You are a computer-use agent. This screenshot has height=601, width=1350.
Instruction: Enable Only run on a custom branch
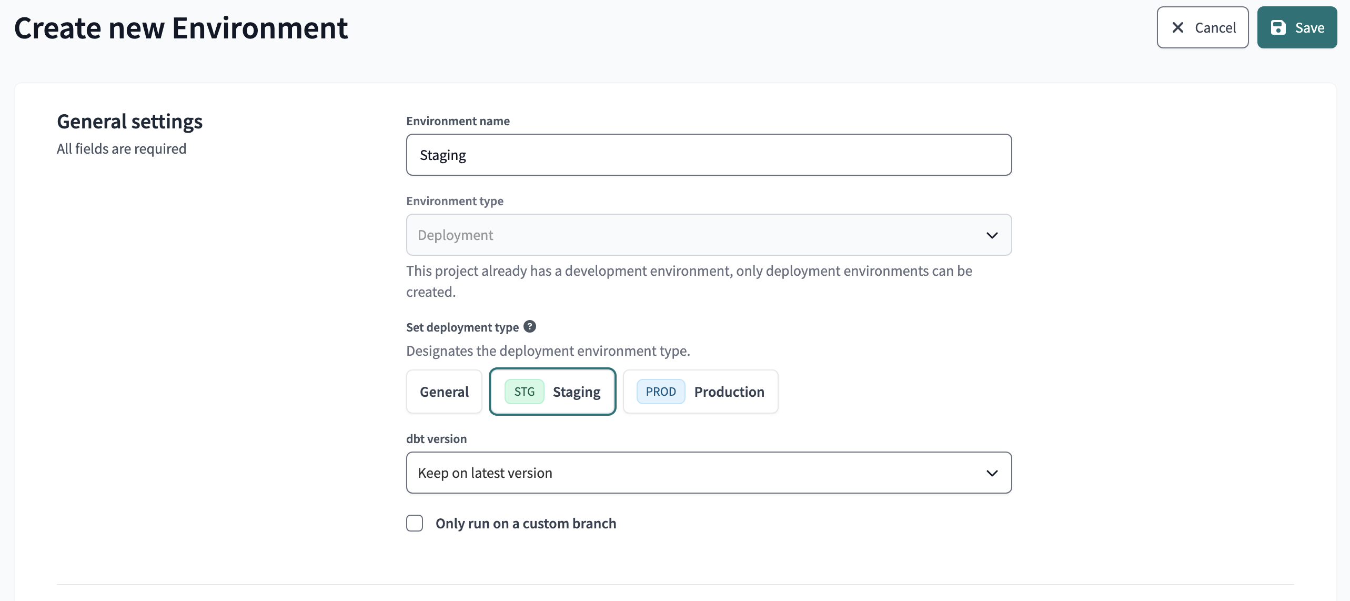pyautogui.click(x=415, y=523)
